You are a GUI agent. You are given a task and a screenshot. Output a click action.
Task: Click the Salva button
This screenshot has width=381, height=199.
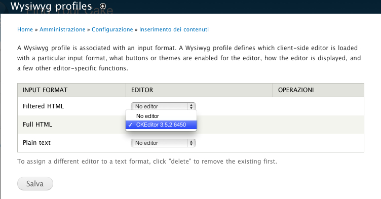pyautogui.click(x=35, y=184)
